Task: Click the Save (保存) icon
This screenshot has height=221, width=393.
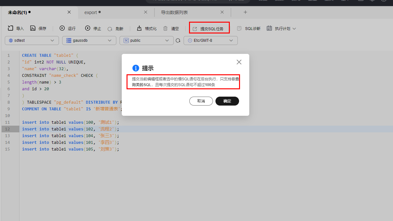Action: tap(33, 28)
